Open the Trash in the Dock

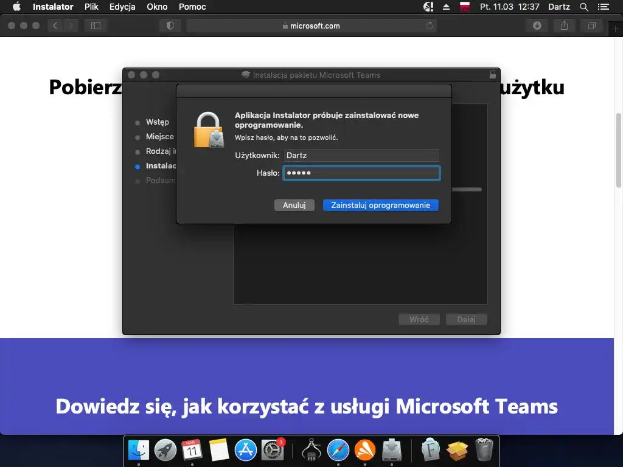tap(484, 449)
